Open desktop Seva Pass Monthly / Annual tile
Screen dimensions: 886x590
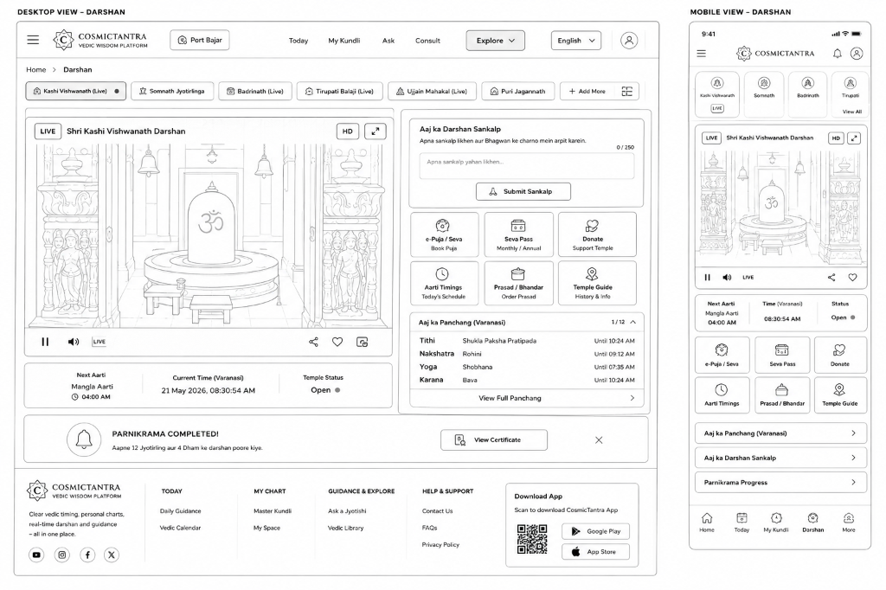pyautogui.click(x=518, y=234)
